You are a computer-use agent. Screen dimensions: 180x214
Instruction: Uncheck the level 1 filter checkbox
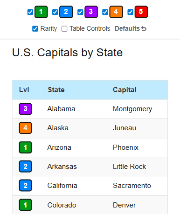(x=30, y=12)
